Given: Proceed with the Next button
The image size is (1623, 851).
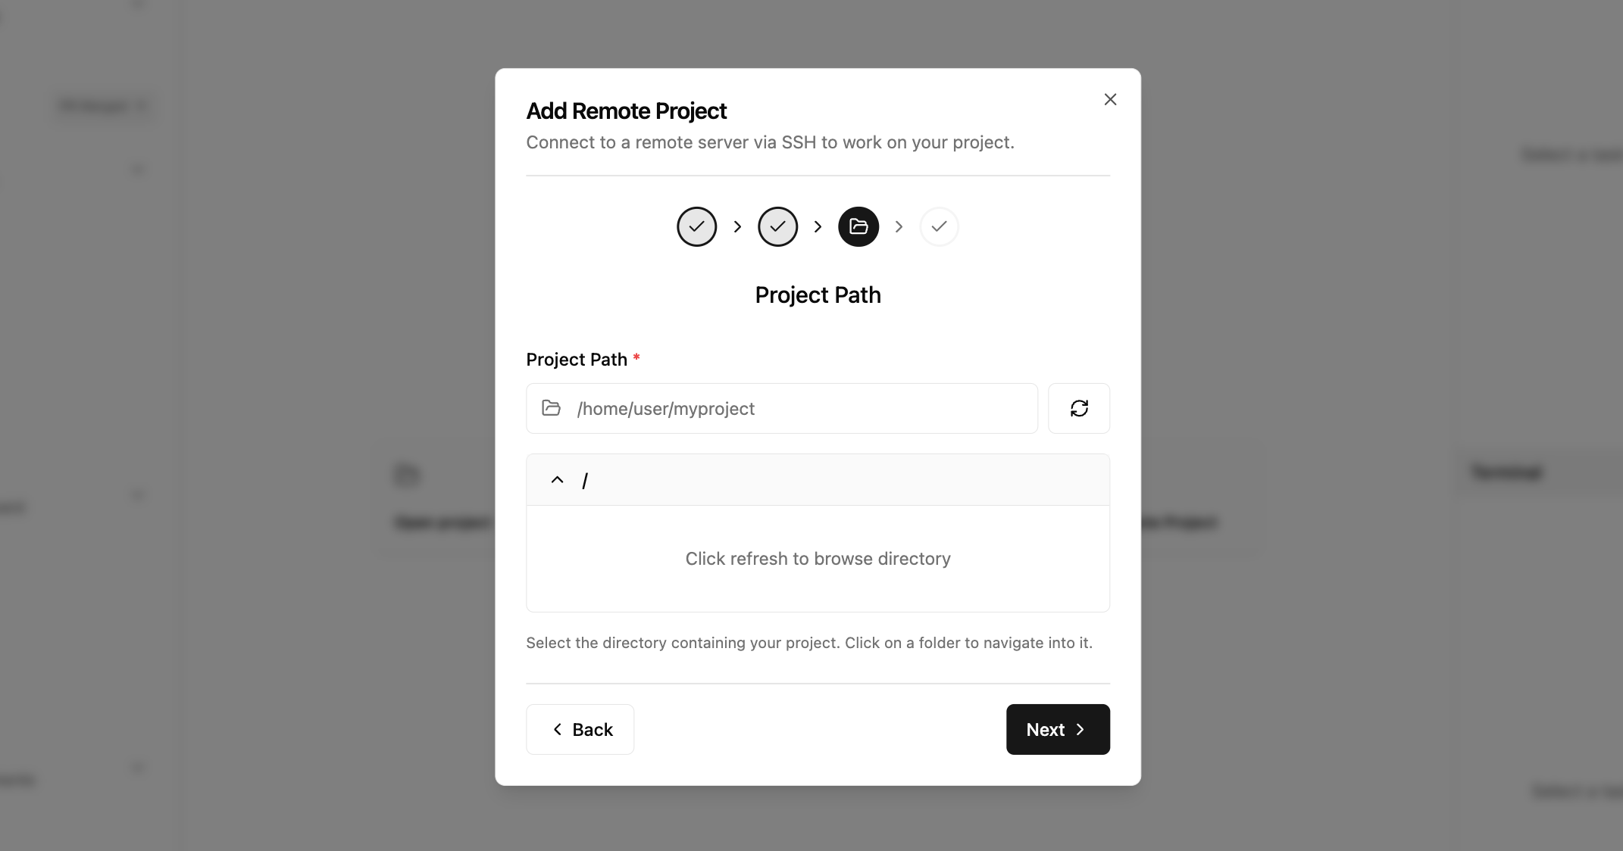Looking at the screenshot, I should pyautogui.click(x=1058, y=729).
